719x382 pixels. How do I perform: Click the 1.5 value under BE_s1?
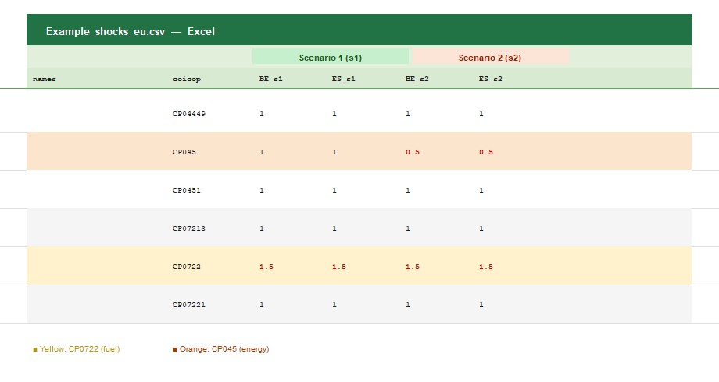tap(266, 267)
